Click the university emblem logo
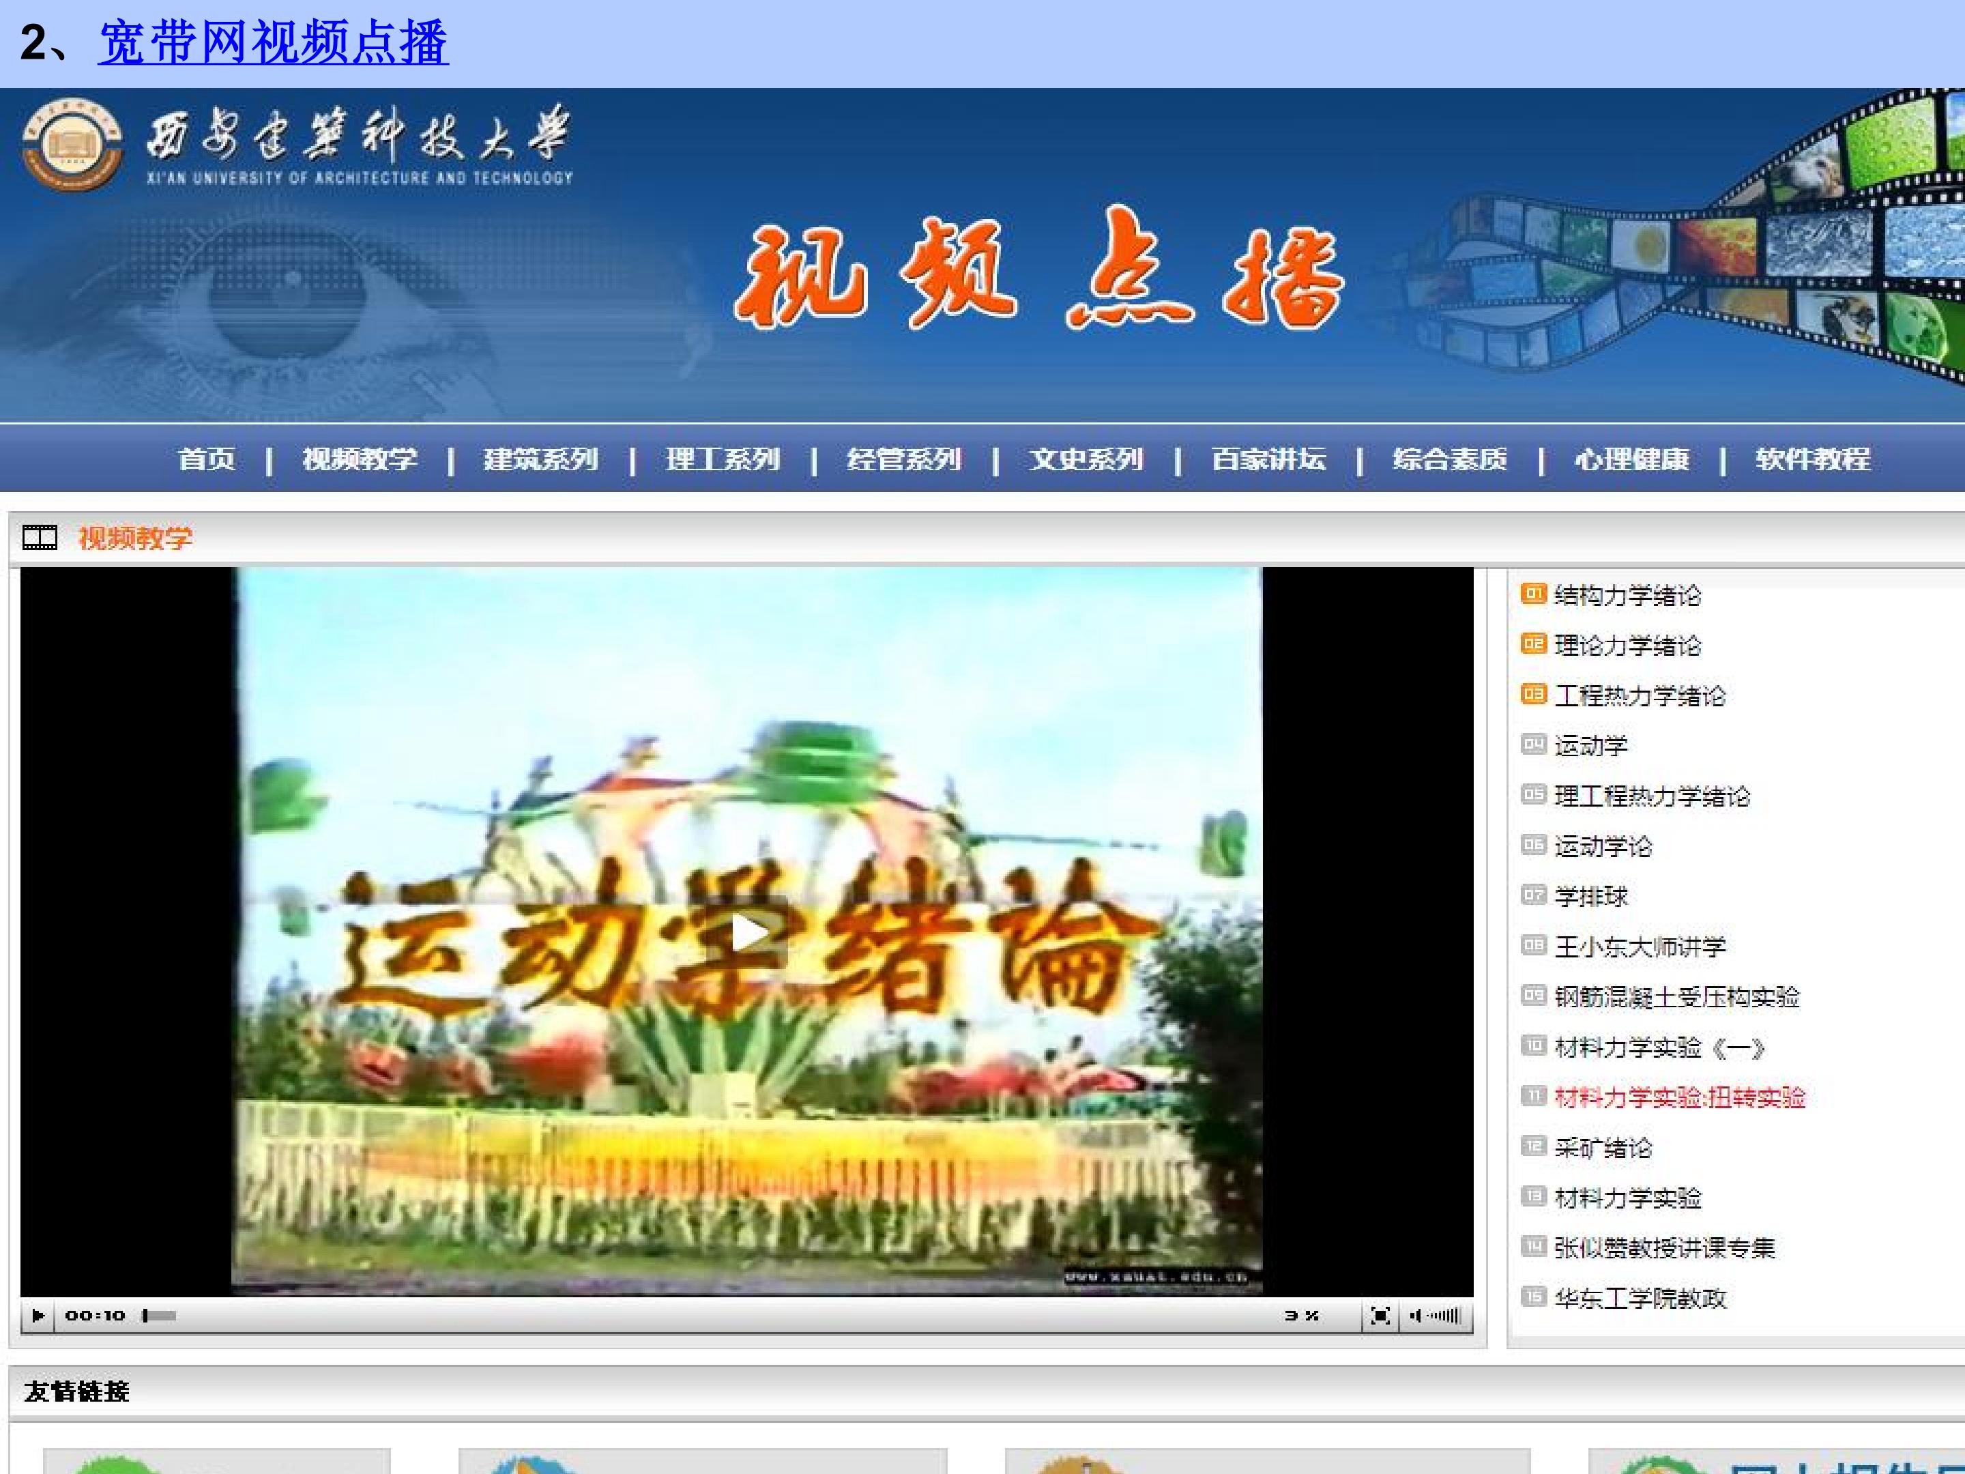Viewport: 1965px width, 1474px height. pyautogui.click(x=72, y=145)
